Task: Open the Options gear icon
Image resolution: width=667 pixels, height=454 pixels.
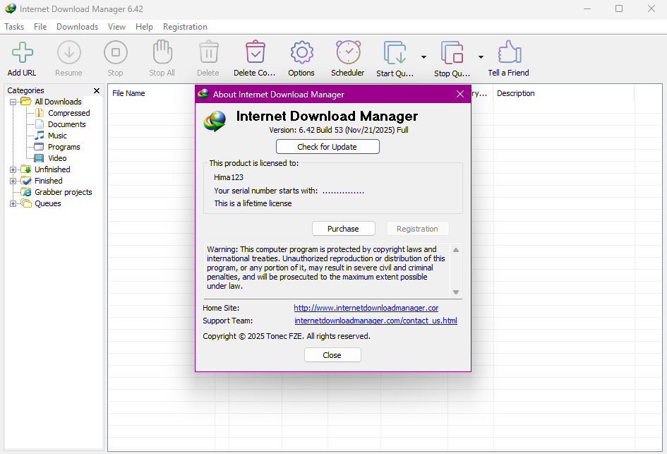Action: point(301,53)
